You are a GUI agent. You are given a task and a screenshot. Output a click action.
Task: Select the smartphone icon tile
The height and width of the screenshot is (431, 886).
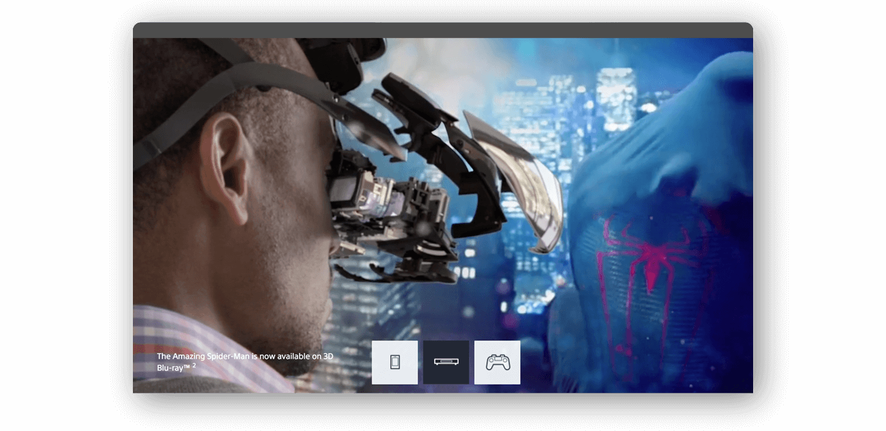pos(394,362)
